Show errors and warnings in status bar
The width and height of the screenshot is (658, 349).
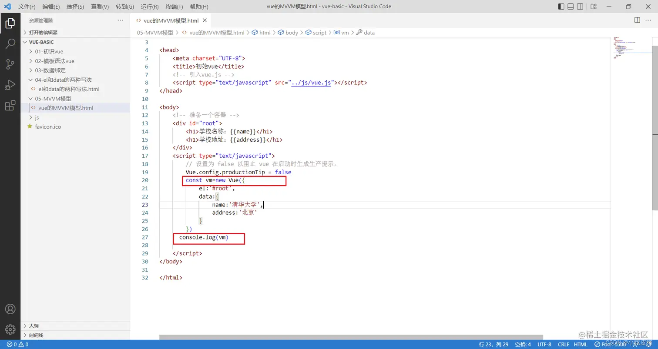[x=17, y=344]
